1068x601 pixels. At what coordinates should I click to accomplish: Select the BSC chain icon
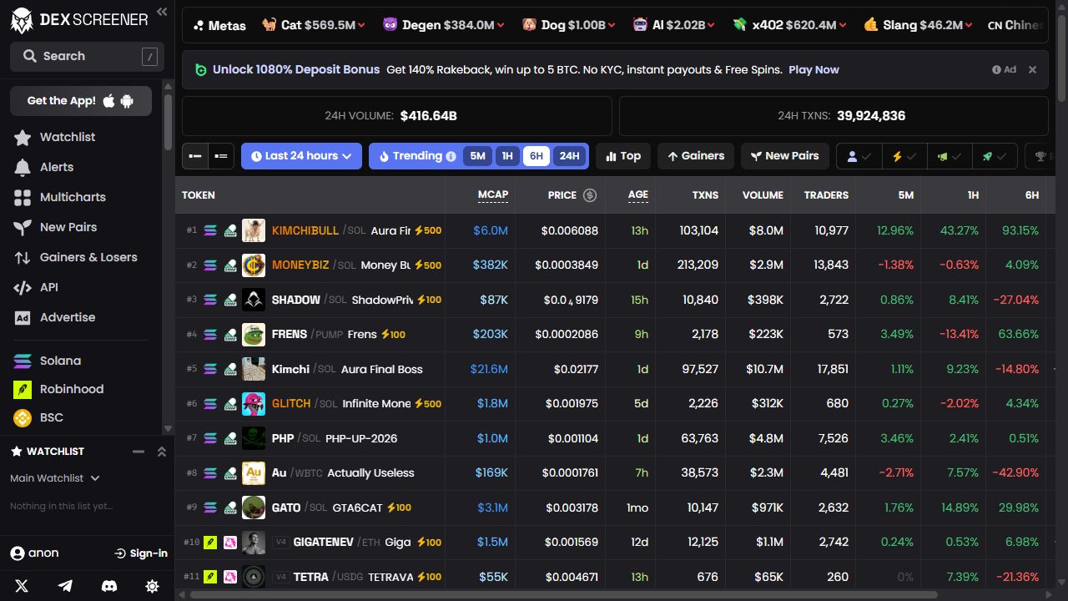click(23, 418)
